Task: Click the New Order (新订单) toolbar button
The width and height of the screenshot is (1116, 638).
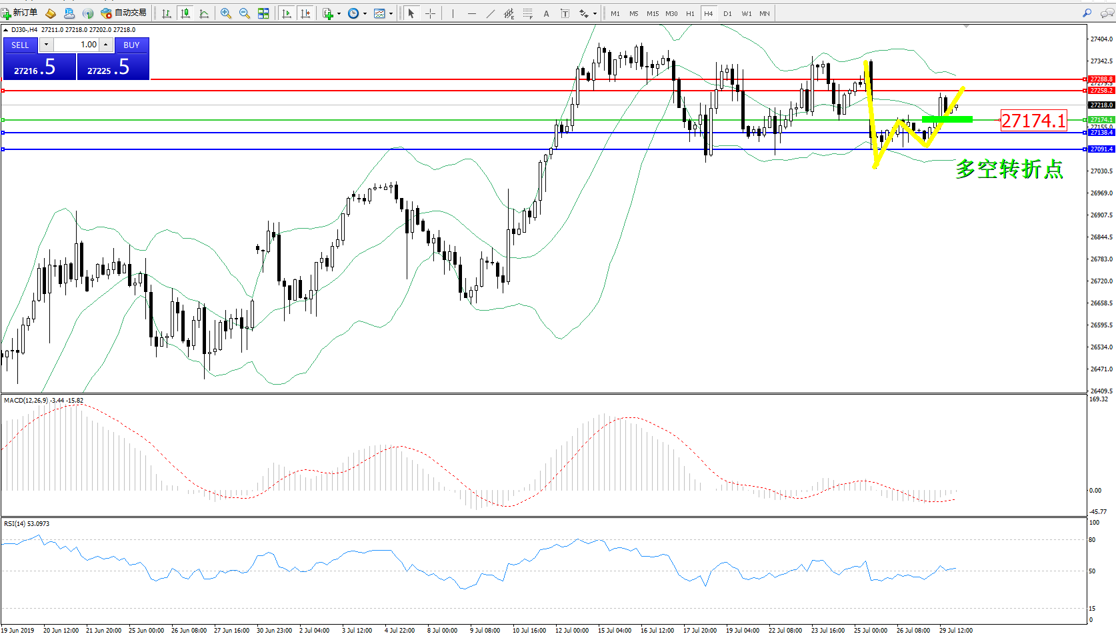Action: point(20,13)
